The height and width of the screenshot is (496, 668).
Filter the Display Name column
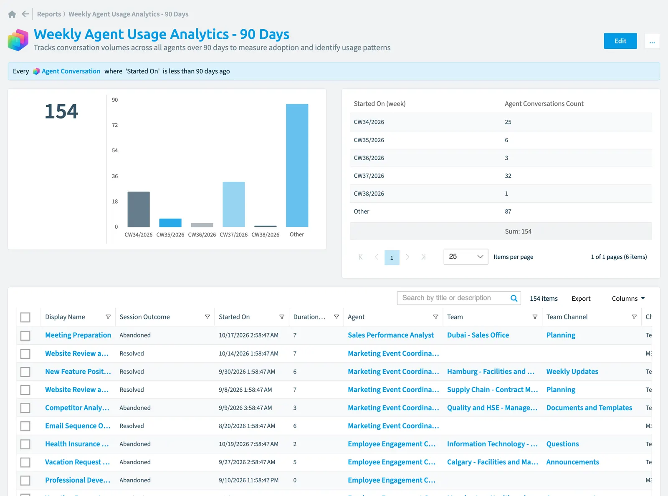point(108,317)
